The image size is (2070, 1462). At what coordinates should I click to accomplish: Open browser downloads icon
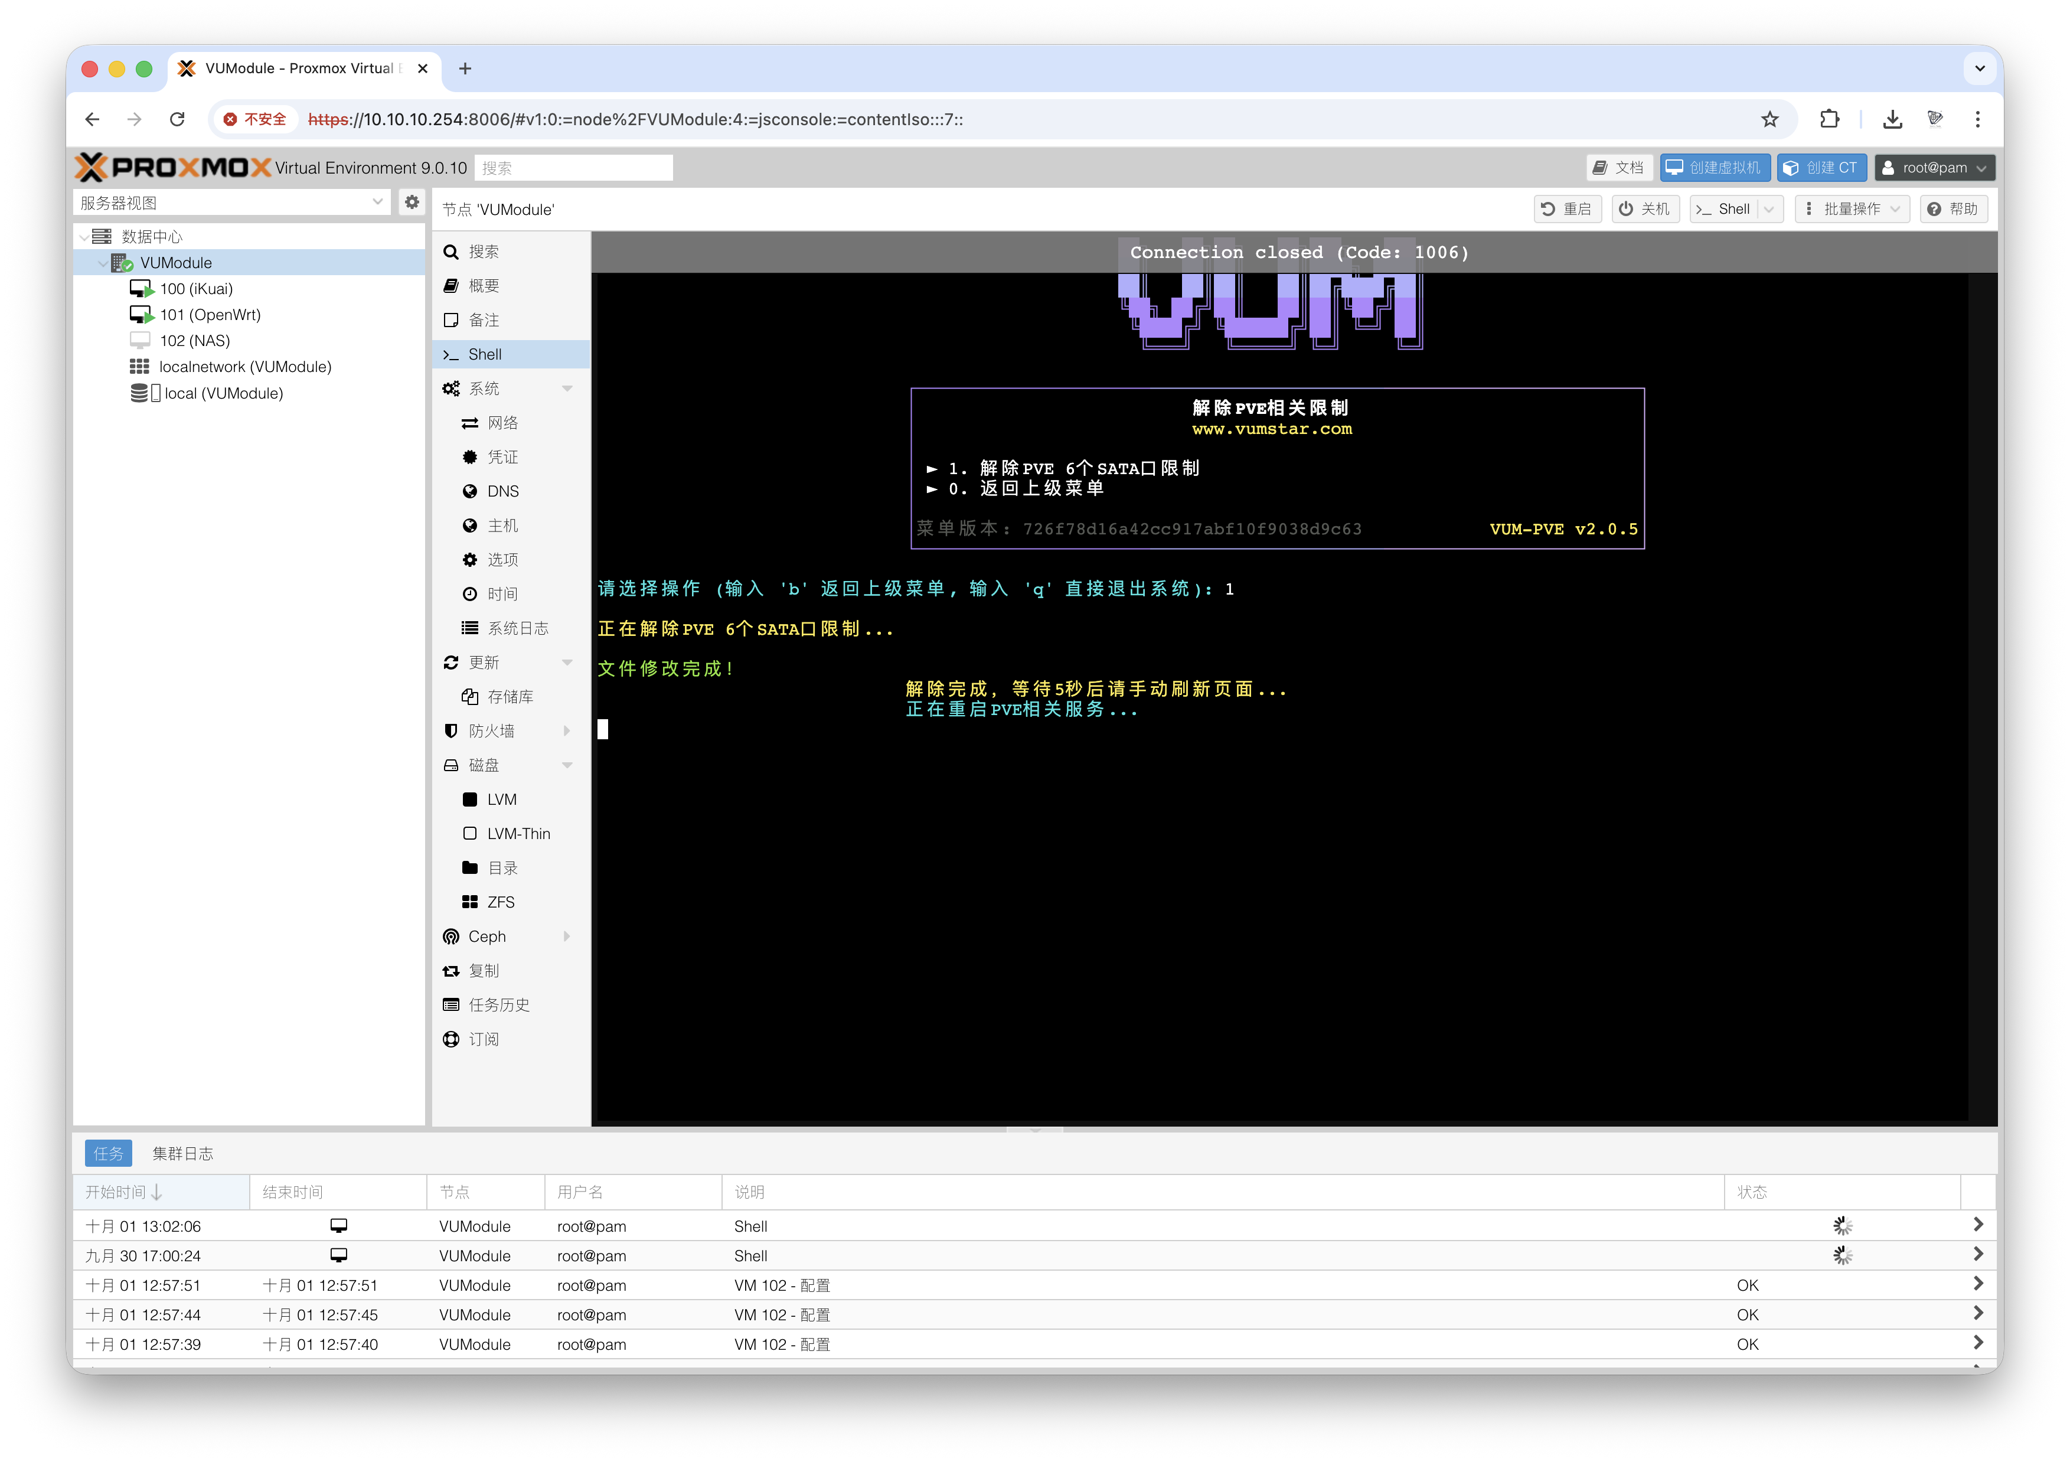point(1892,119)
